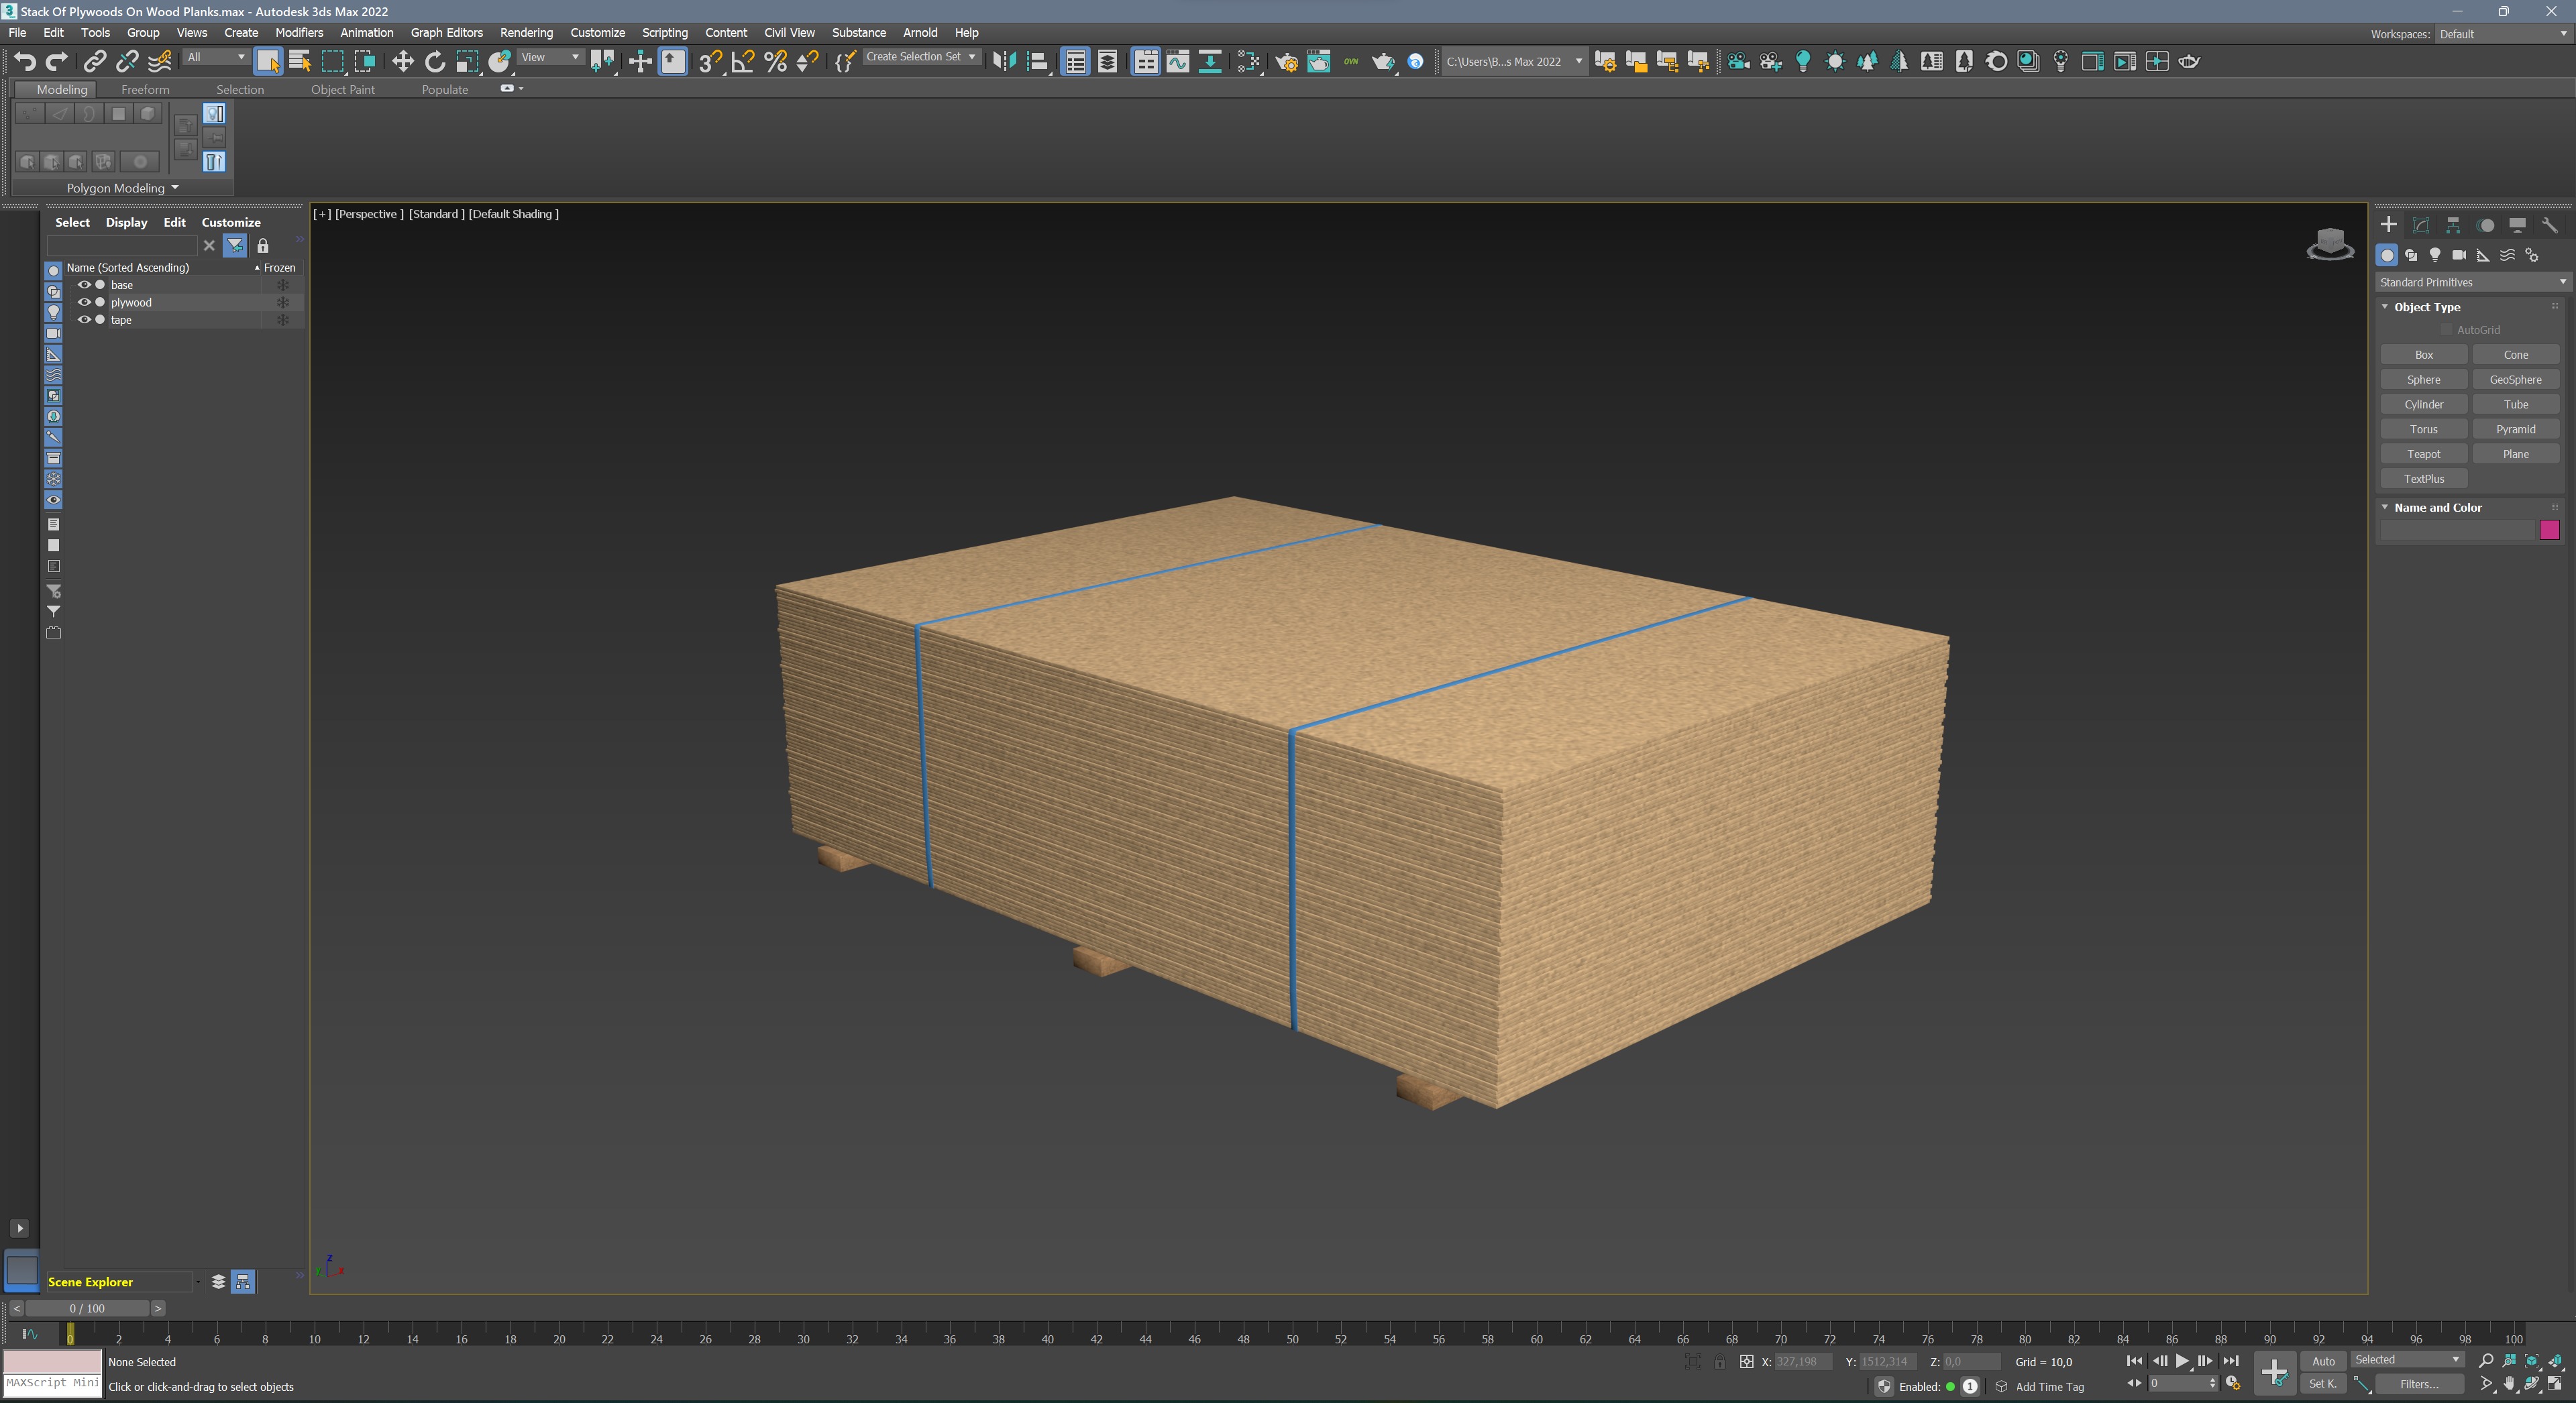The image size is (2576, 1403).
Task: Create a Teapot primitive
Action: 2423,454
